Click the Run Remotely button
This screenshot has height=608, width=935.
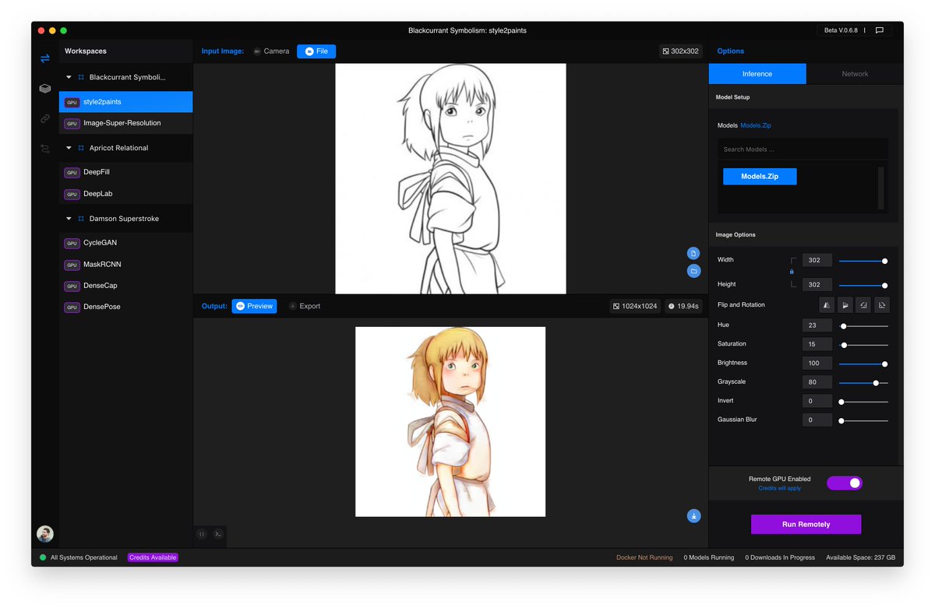tap(806, 525)
